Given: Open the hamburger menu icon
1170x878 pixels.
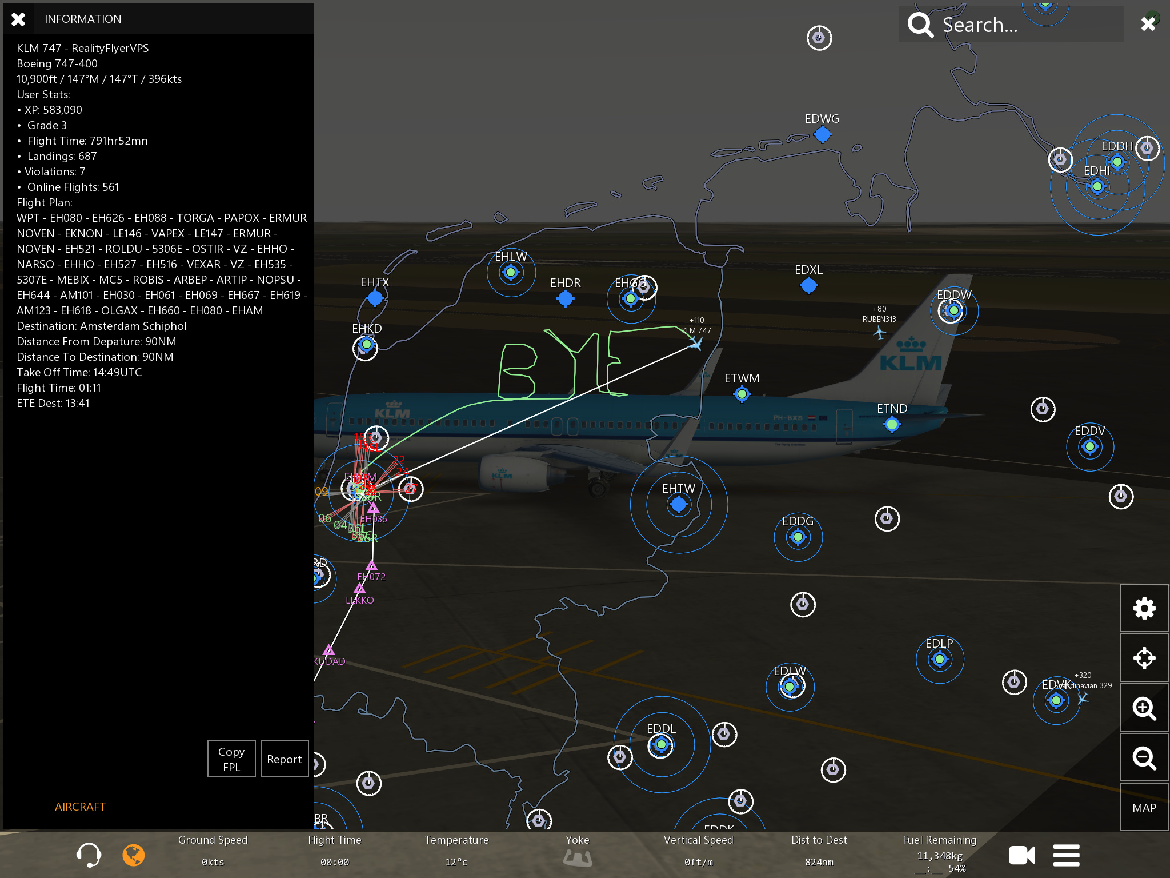Looking at the screenshot, I should tap(1066, 855).
